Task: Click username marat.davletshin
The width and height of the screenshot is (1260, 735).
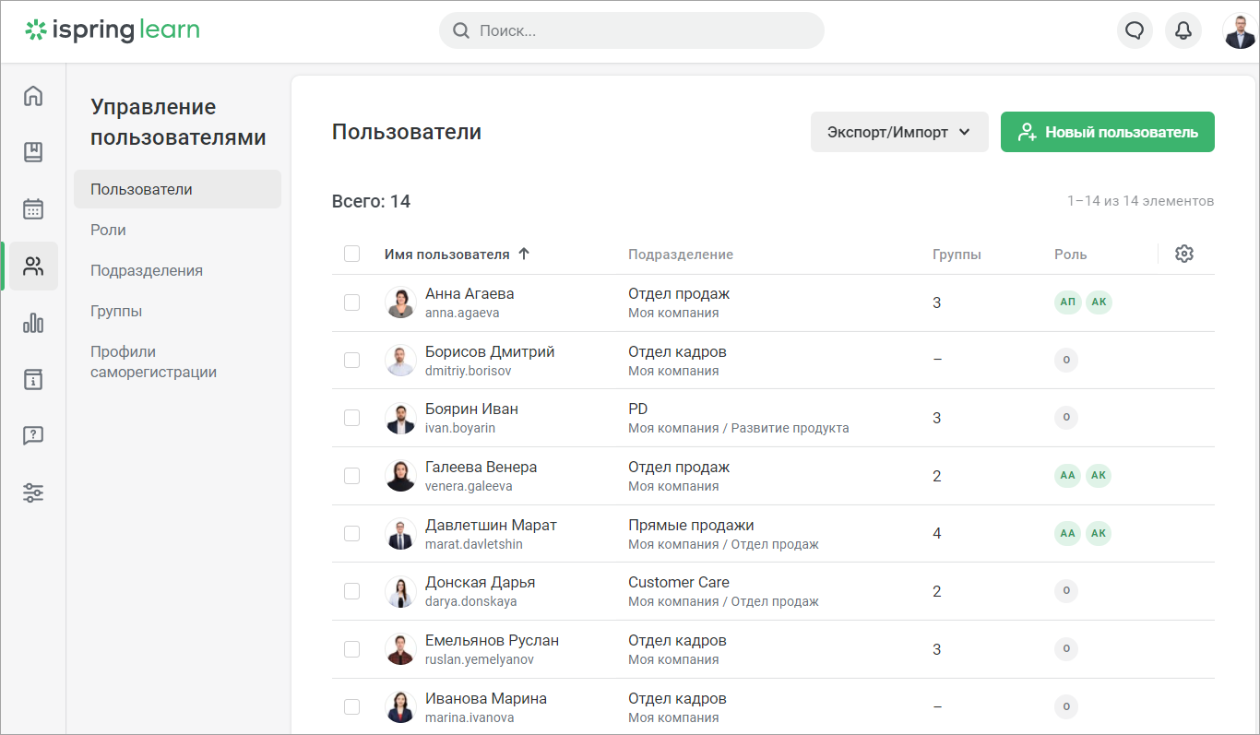Action: [474, 544]
